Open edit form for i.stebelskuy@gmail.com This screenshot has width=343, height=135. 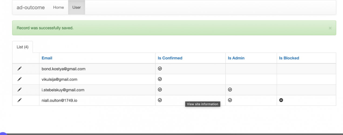(19, 90)
